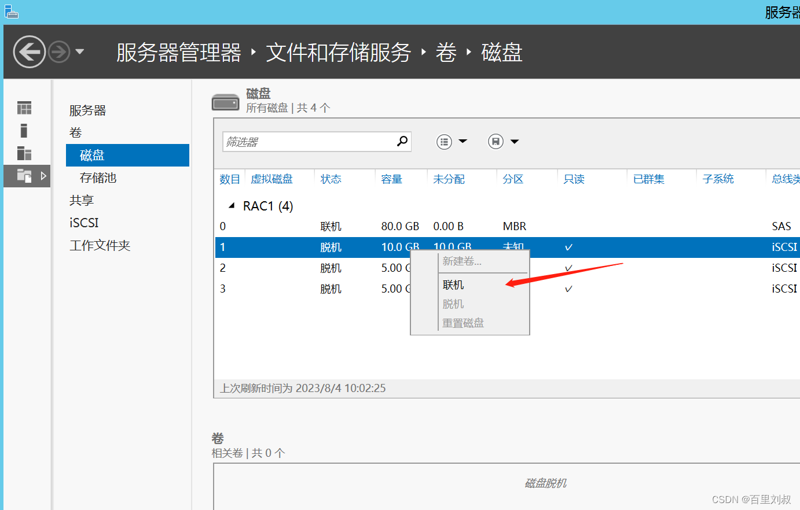Click 磁盘 in the breadcrumb title
This screenshot has height=510, width=800.
pyautogui.click(x=502, y=53)
